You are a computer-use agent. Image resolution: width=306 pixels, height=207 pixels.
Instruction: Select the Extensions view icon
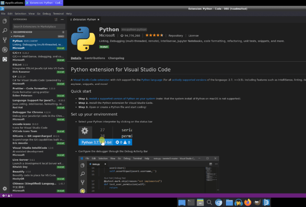pyautogui.click(x=5, y=59)
